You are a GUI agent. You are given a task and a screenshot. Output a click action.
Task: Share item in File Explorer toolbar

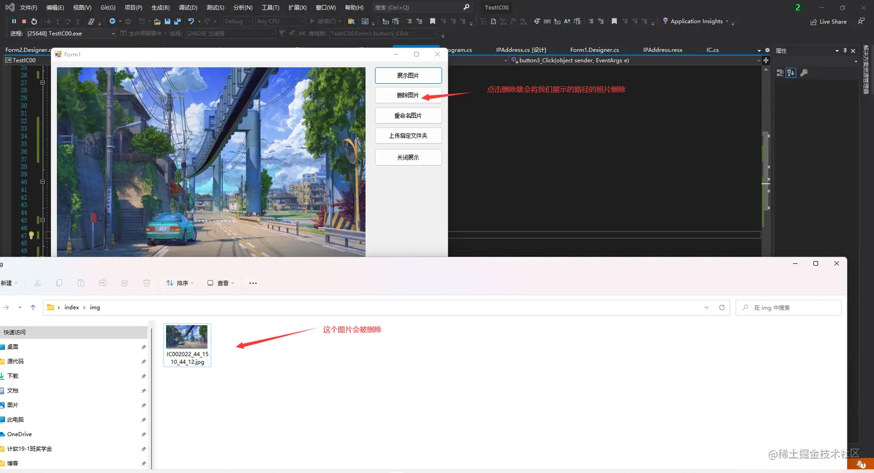(x=125, y=283)
